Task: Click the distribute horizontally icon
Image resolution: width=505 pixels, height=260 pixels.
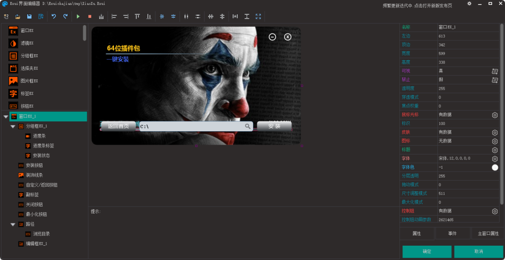Action: (x=186, y=16)
